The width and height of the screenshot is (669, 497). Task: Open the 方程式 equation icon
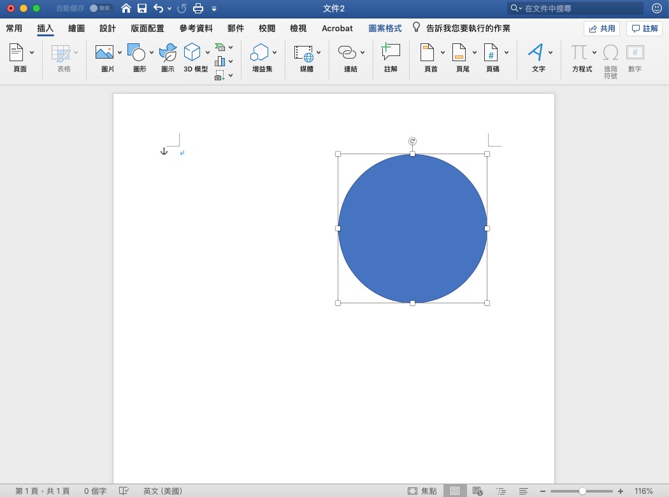click(579, 53)
